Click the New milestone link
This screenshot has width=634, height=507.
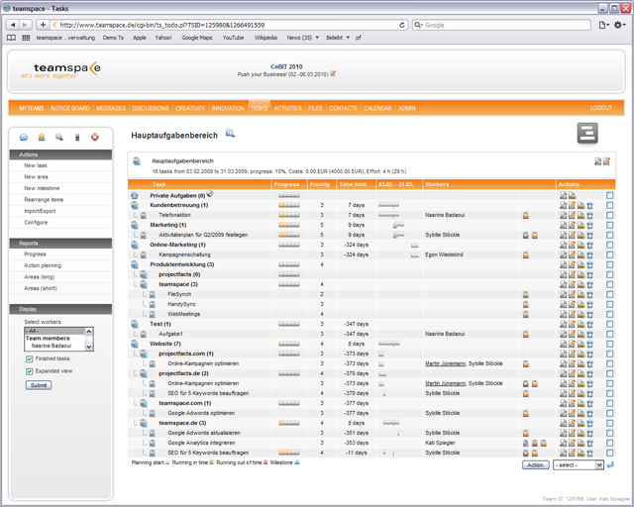click(42, 187)
